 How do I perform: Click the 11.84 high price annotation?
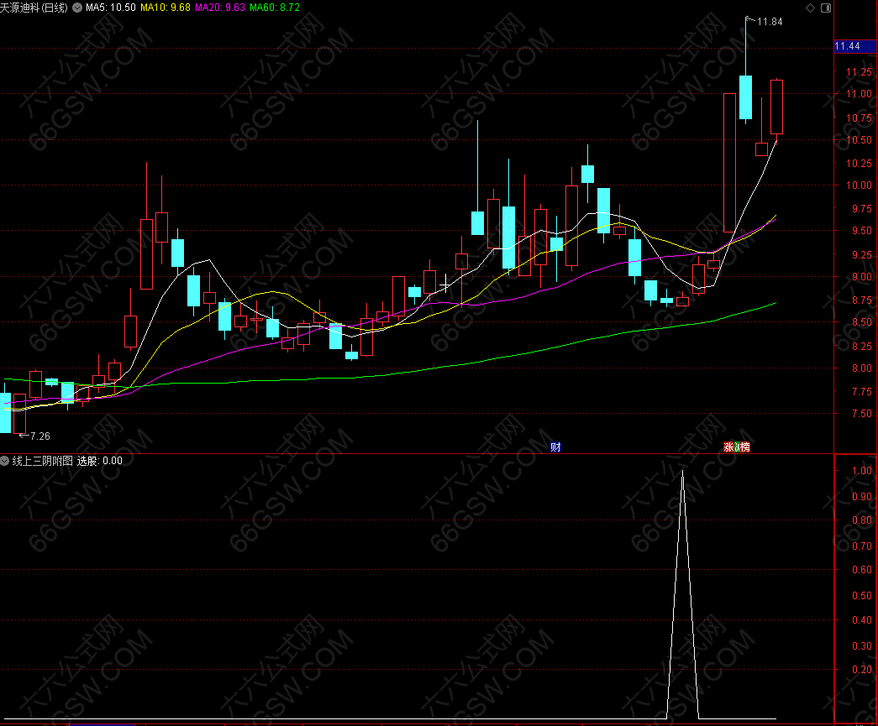pyautogui.click(x=769, y=22)
